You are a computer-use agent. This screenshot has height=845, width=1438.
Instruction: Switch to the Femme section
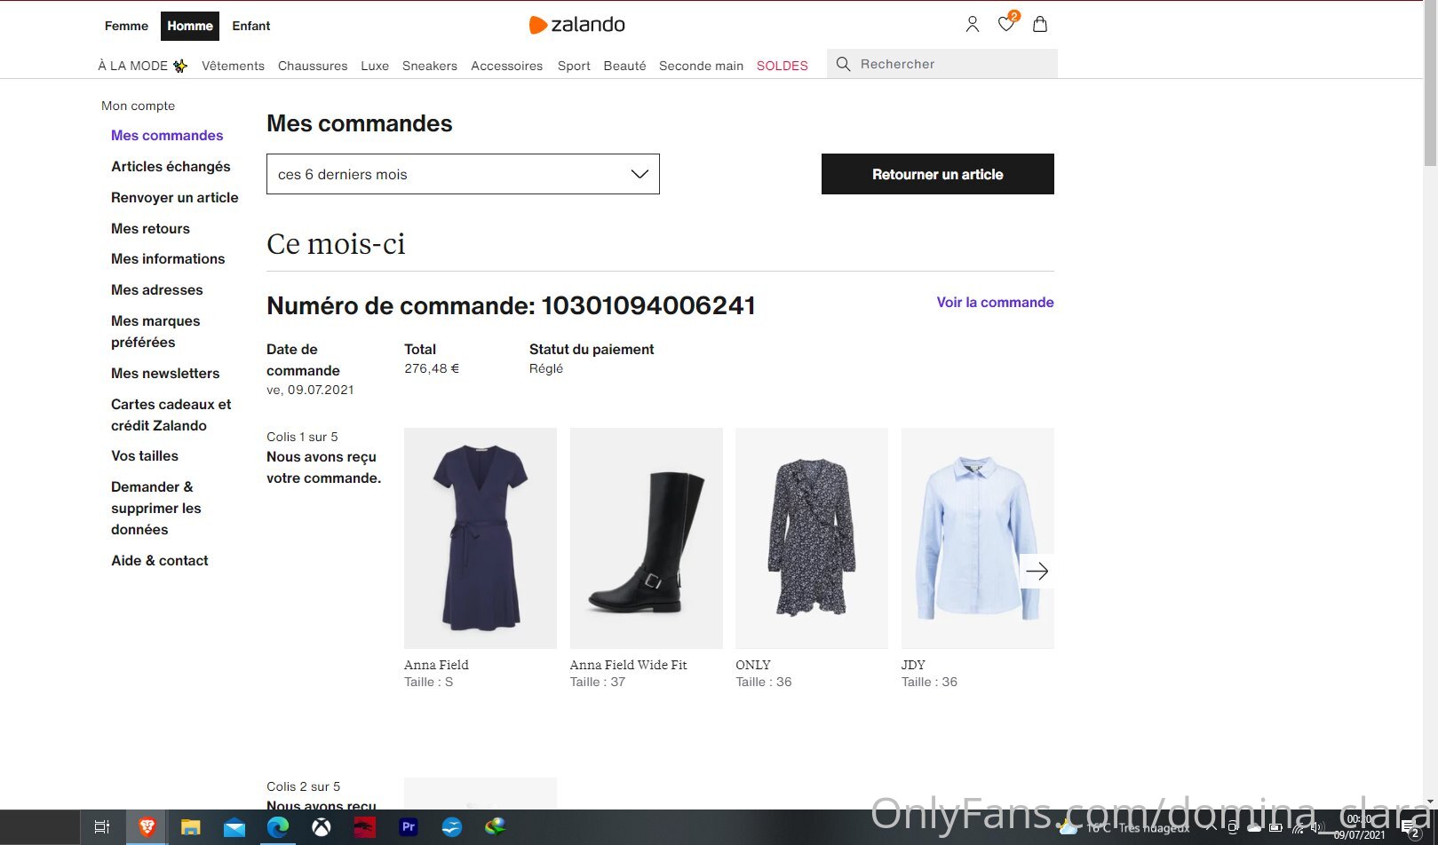pyautogui.click(x=126, y=26)
